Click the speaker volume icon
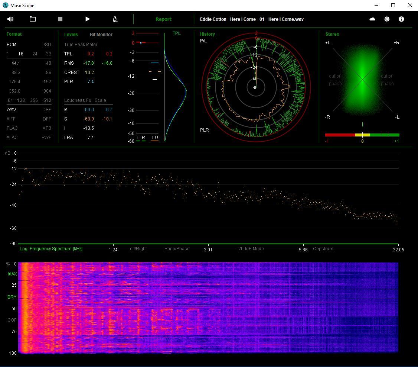 pos(10,19)
